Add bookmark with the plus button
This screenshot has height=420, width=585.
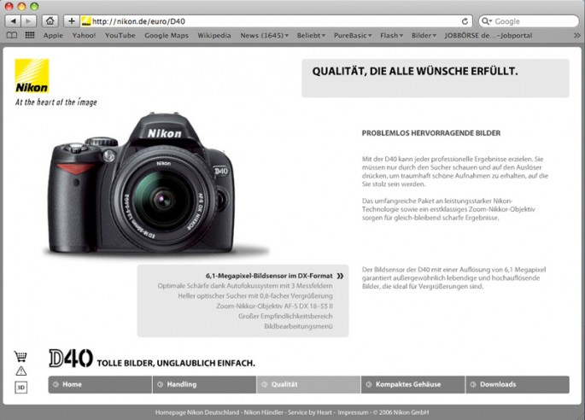(x=72, y=21)
